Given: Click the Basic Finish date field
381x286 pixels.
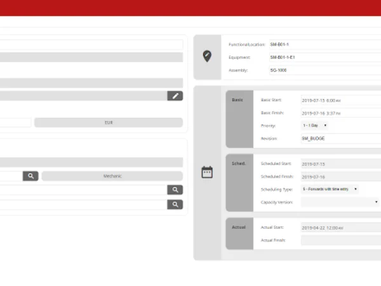Looking at the screenshot, I should tap(341, 113).
